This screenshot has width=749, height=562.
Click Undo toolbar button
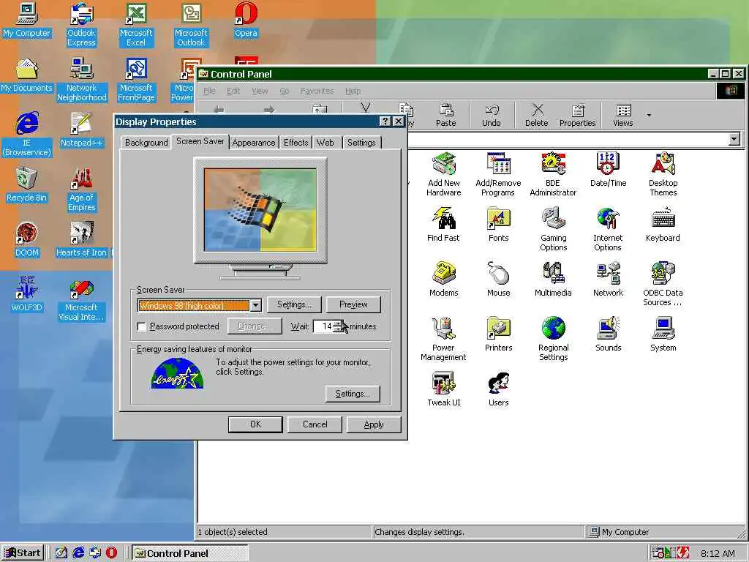[x=491, y=115]
